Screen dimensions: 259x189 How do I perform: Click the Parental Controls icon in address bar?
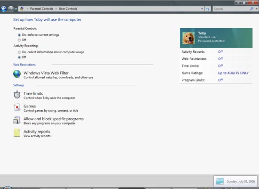click(22, 9)
